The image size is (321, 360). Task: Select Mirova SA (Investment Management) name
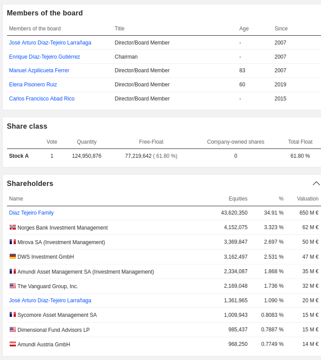coord(61,242)
